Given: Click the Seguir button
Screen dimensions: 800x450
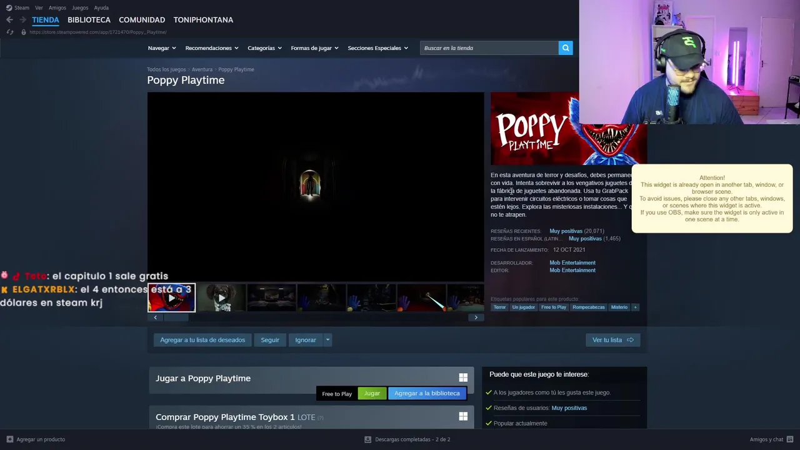Looking at the screenshot, I should point(270,340).
